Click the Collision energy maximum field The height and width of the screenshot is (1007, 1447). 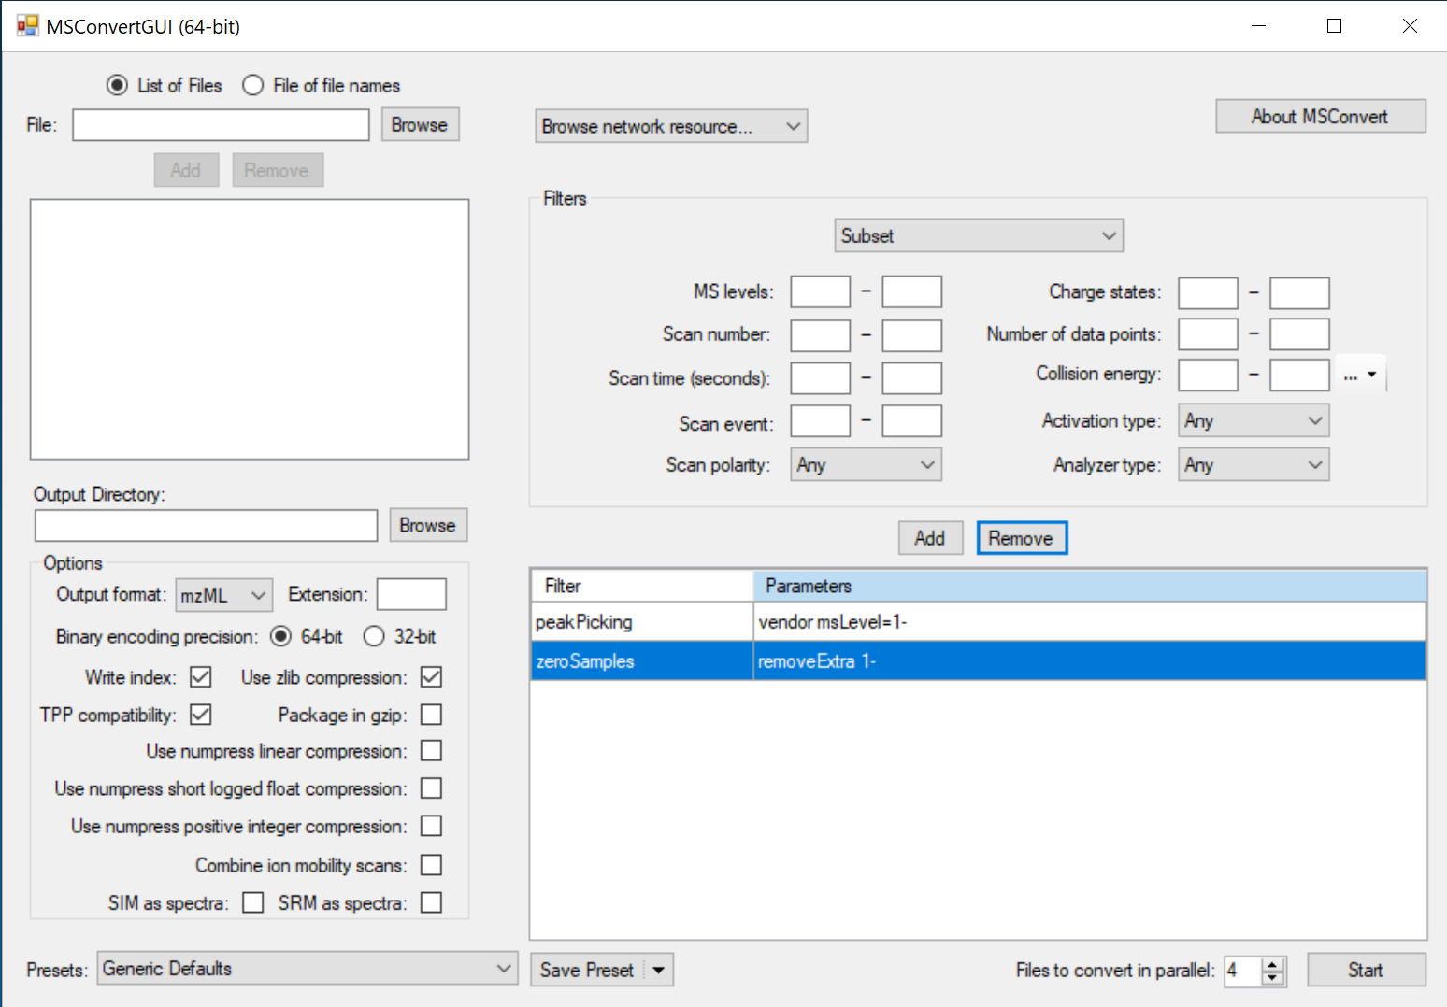[x=1300, y=376]
